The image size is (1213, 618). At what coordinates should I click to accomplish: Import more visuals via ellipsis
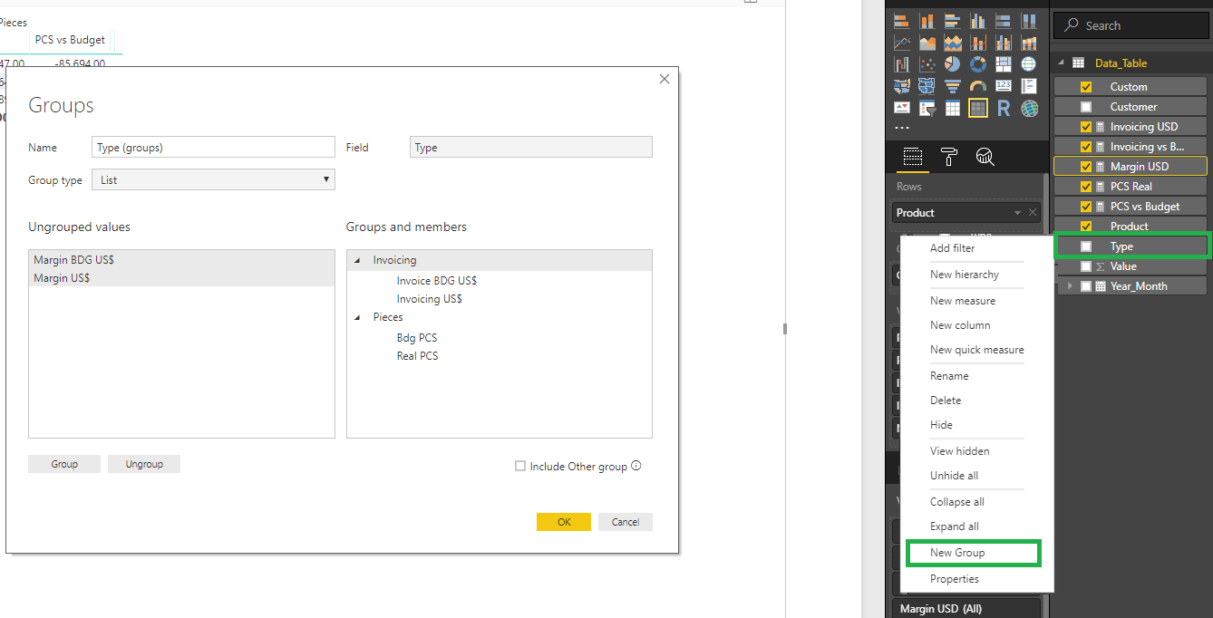pos(902,129)
